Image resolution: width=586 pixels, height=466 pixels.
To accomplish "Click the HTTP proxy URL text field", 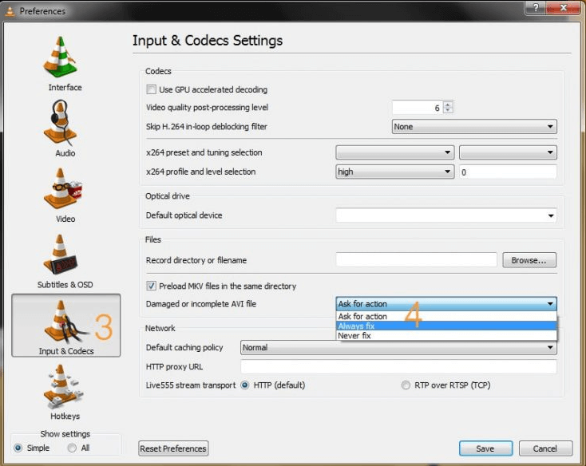I will pos(398,366).
